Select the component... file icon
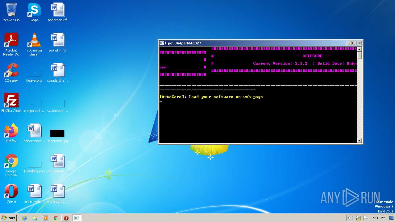The height and width of the screenshot is (222, 395). tap(34, 105)
